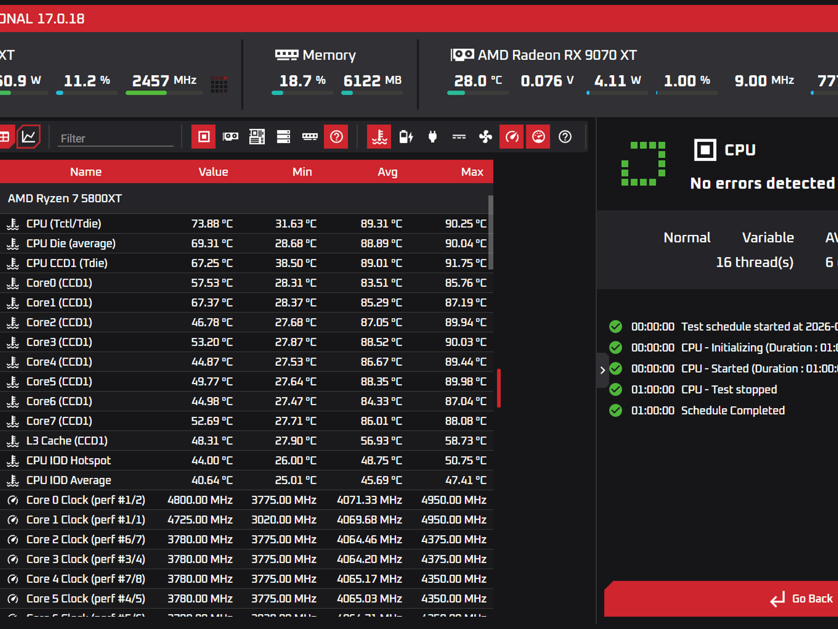This screenshot has width=838, height=629.
Task: Click the grey sensor table scrollbar thumb
Action: pyautogui.click(x=491, y=232)
